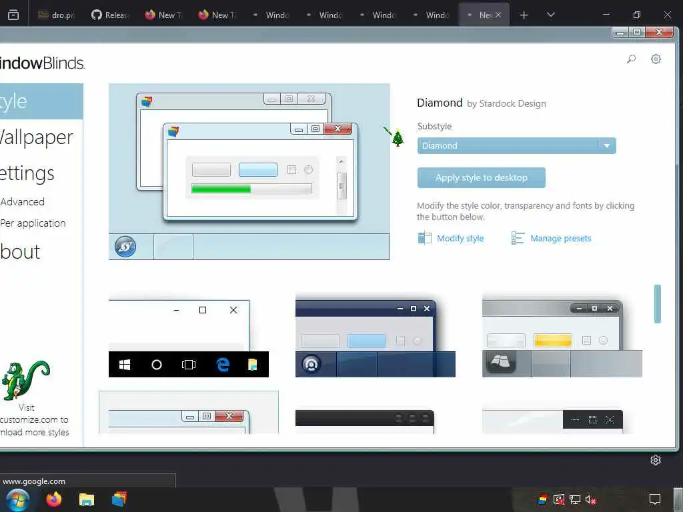Click the Modify style icon

[424, 238]
